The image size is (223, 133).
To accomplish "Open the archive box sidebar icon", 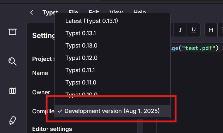I will [x=12, y=32].
